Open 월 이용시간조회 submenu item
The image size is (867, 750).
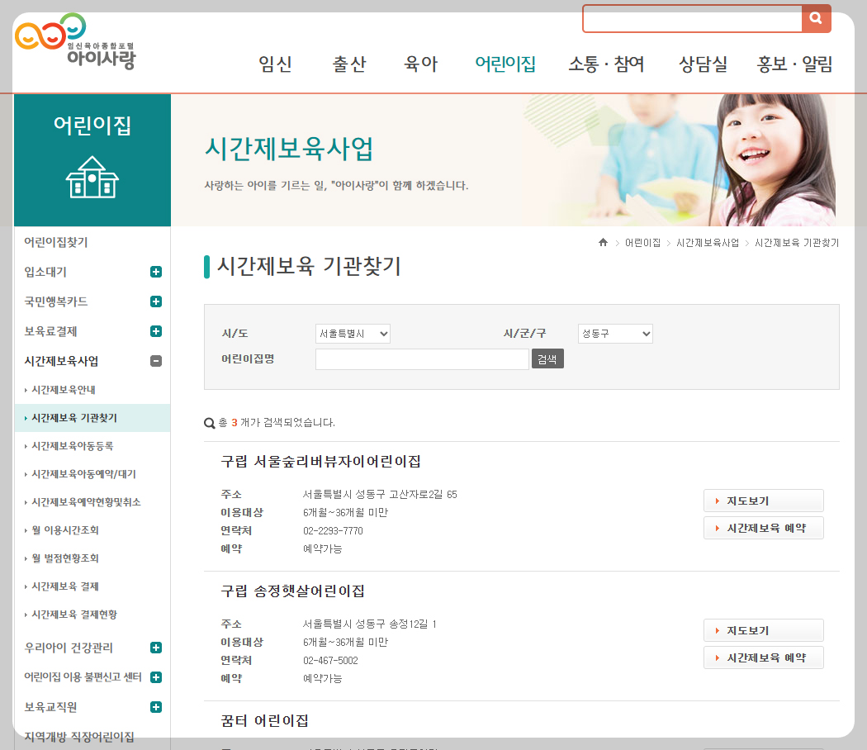(64, 530)
